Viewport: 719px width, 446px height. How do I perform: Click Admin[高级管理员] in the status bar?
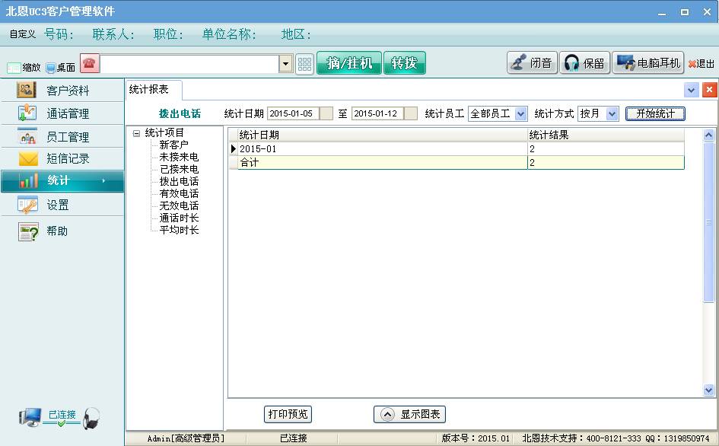pos(186,438)
